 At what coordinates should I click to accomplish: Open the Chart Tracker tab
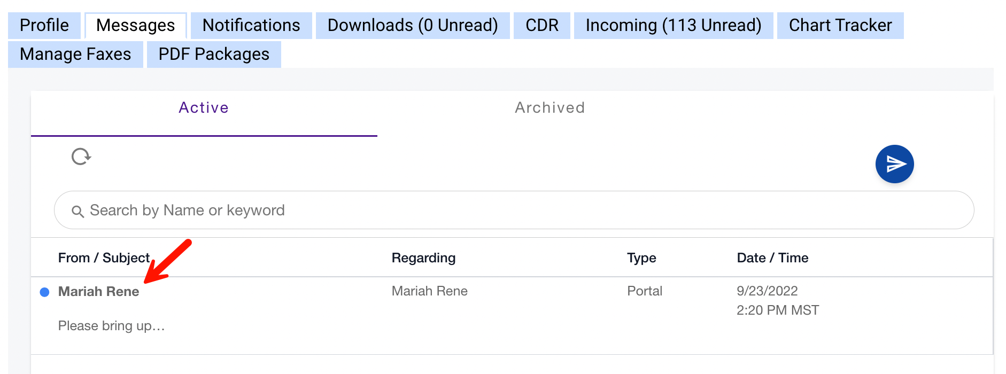(x=840, y=25)
